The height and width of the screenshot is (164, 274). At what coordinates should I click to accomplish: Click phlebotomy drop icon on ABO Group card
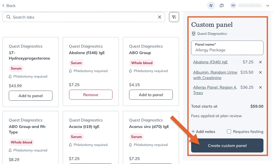point(130,71)
